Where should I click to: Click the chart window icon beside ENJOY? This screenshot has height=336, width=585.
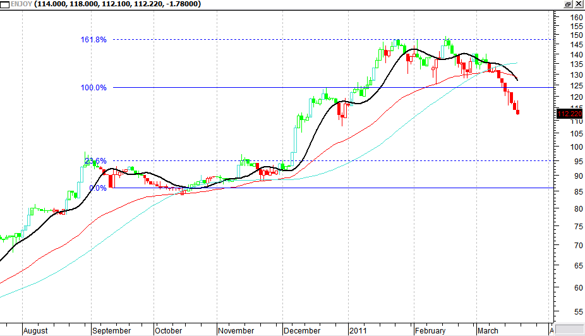[x=5, y=4]
